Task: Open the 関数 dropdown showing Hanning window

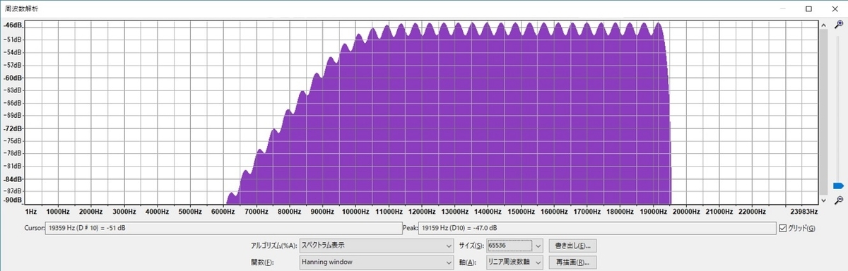Action: click(x=376, y=263)
